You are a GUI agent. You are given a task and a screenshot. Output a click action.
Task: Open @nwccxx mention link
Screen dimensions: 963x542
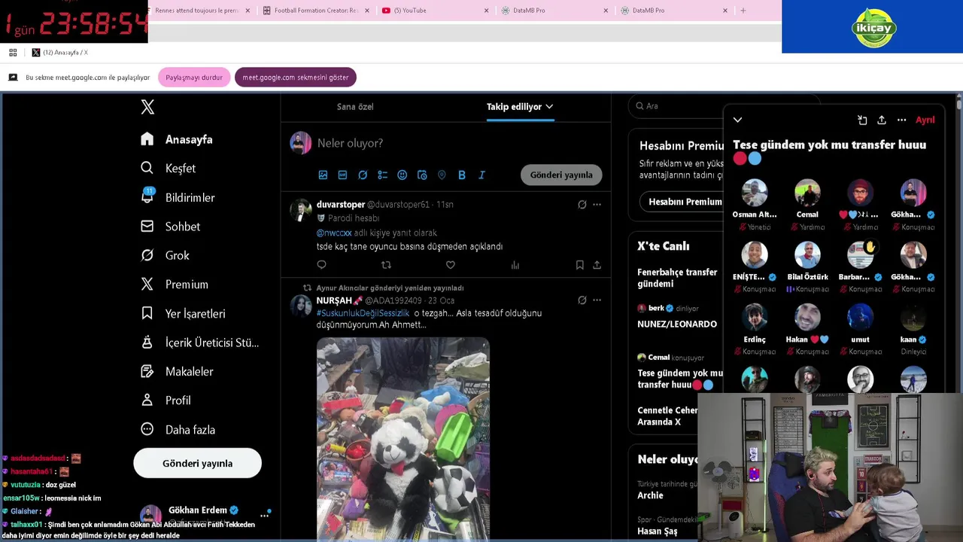(x=334, y=233)
